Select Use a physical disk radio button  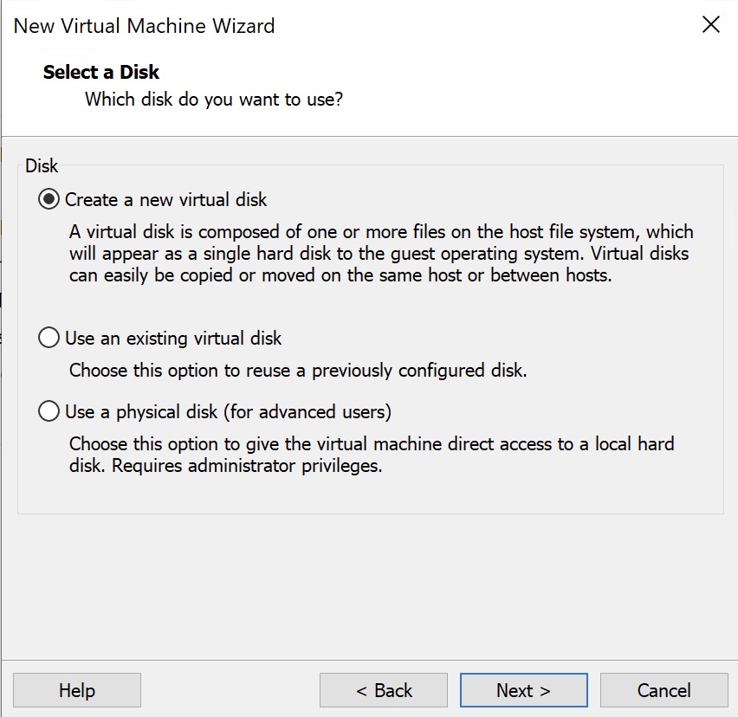click(x=49, y=411)
